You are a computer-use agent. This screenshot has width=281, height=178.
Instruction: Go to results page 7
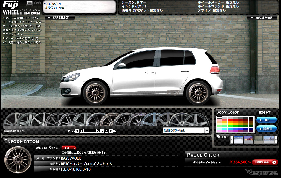(106, 131)
